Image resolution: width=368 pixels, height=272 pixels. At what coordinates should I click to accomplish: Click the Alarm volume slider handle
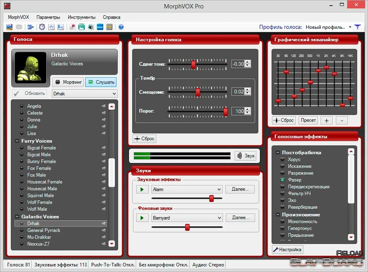[211, 198]
